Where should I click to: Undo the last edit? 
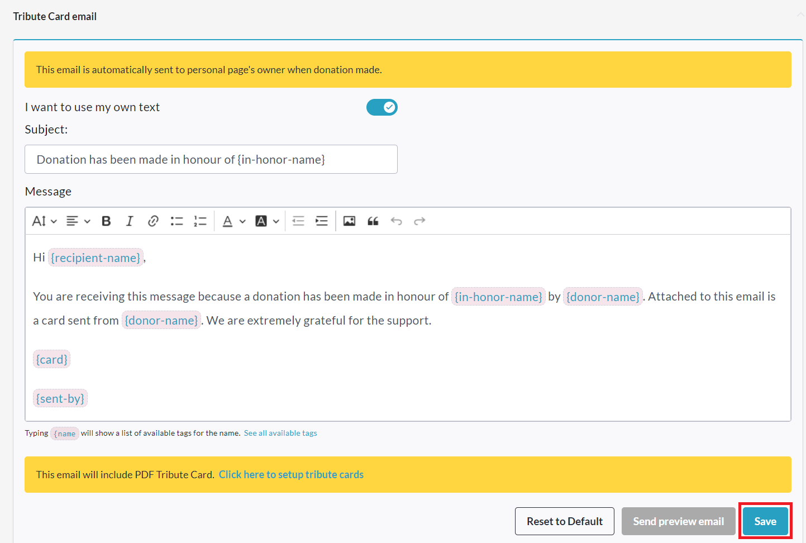pos(397,221)
